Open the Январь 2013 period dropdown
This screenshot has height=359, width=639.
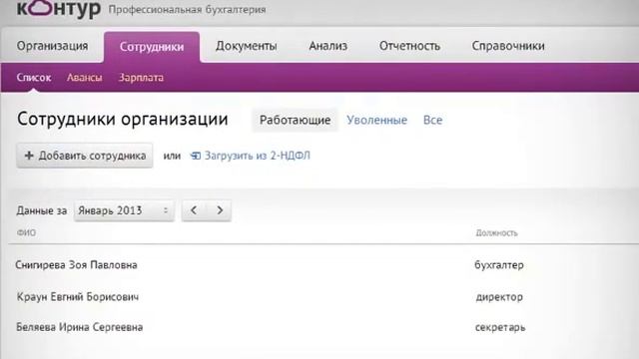click(x=124, y=210)
